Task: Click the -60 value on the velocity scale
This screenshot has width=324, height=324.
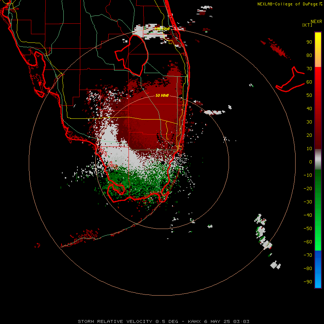Action: coord(308,242)
